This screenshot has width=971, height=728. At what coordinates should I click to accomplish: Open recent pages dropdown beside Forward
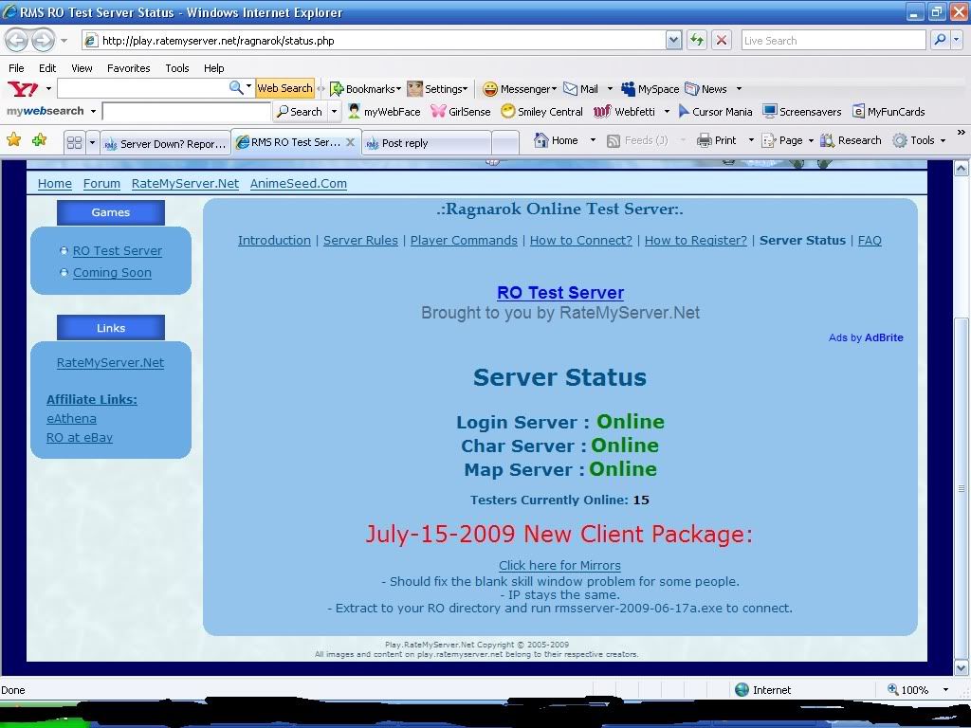click(x=64, y=41)
